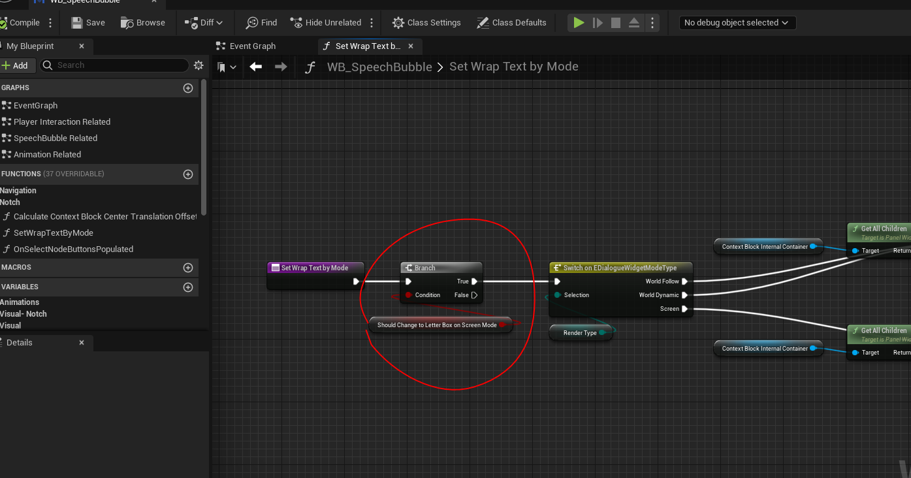
Task: Select the Details panel tab
Action: [20, 343]
